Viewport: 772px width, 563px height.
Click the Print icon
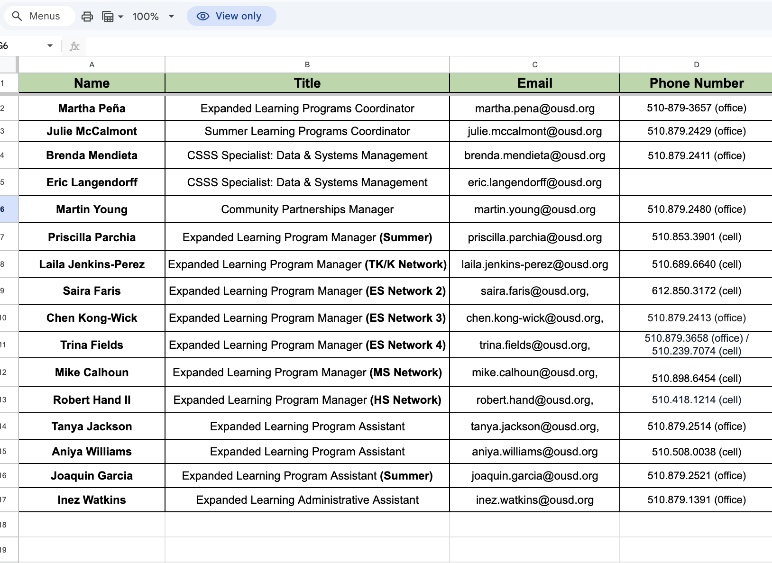(x=87, y=17)
